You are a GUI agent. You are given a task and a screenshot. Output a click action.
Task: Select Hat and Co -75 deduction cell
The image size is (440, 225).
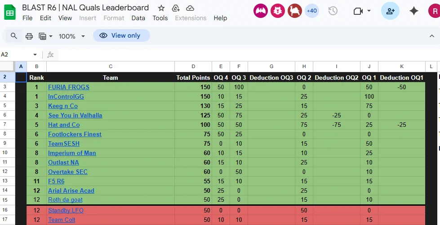pos(337,125)
